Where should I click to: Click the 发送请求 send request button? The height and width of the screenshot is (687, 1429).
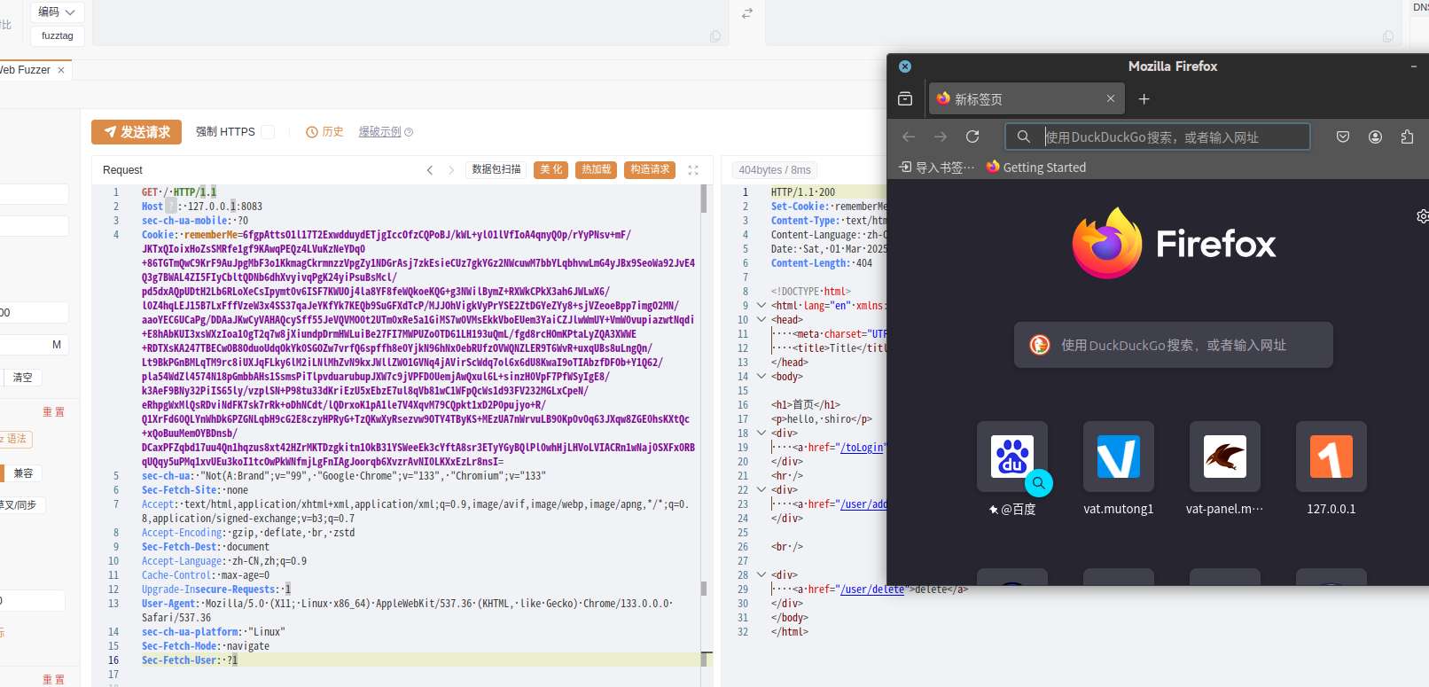(x=137, y=132)
